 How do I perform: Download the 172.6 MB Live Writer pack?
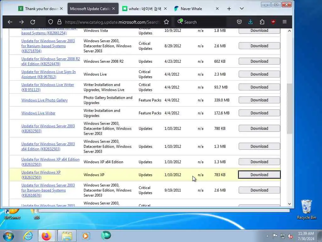[x=259, y=113]
